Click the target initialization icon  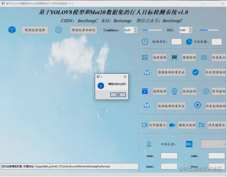[x=59, y=30]
